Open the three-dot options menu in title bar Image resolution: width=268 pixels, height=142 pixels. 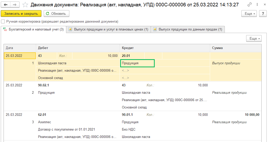point(257,5)
